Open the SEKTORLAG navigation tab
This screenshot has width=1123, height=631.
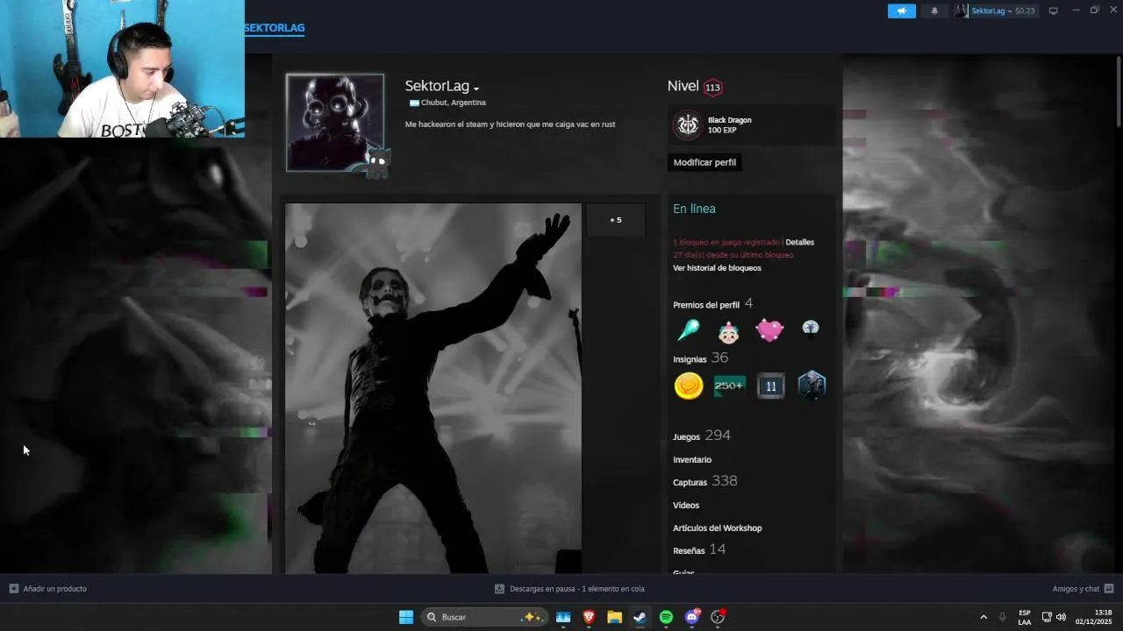pos(275,28)
